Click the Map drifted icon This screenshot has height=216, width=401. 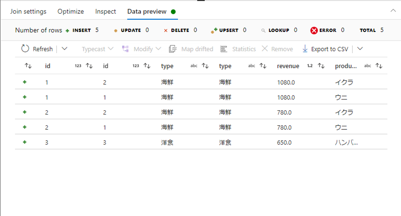coord(173,49)
